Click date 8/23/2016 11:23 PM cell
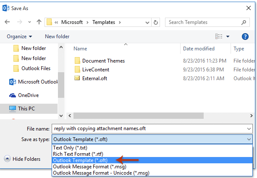The height and width of the screenshot is (178, 257). (205, 61)
